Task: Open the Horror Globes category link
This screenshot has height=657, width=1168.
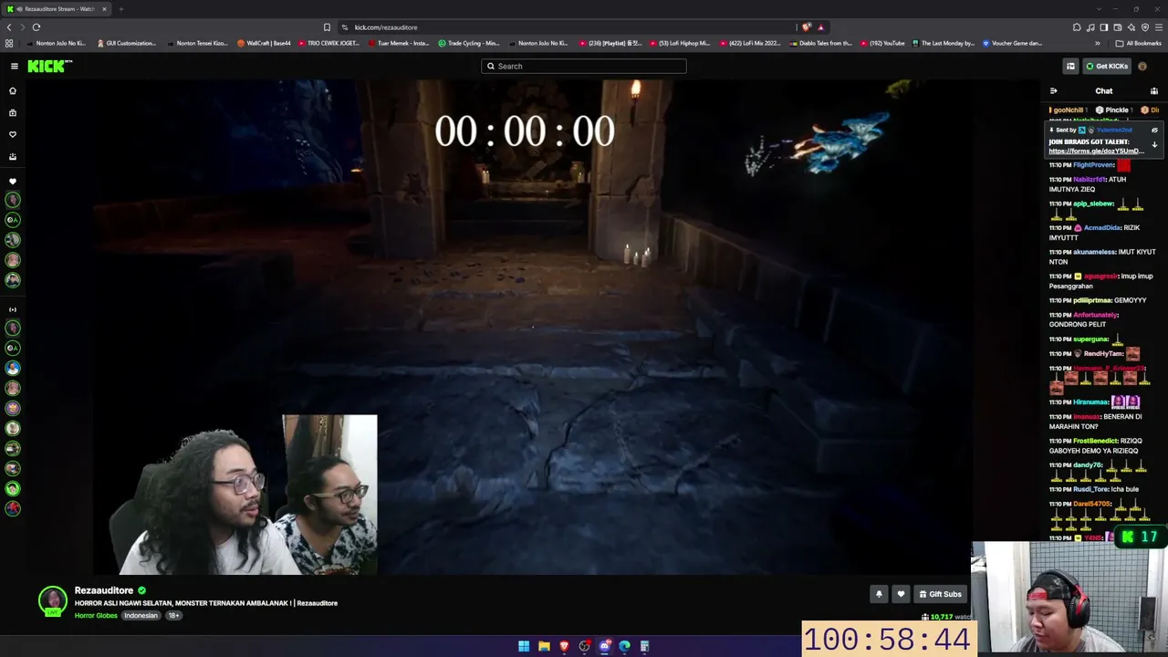Action: tap(96, 616)
